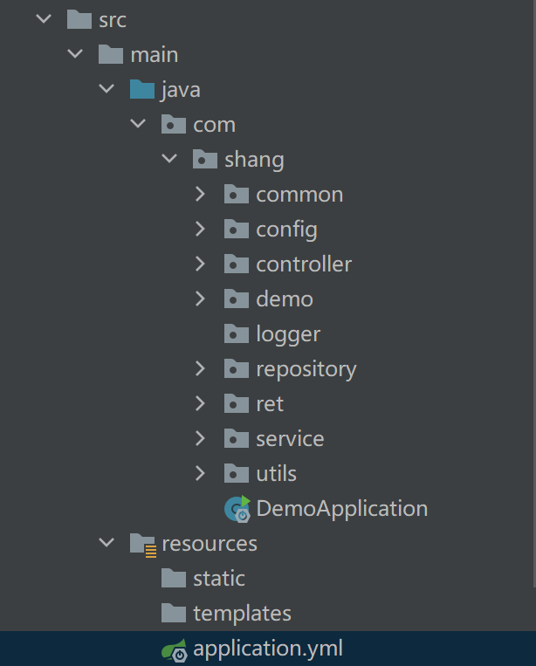Expand the repository package arrow
This screenshot has width=536, height=666.
(x=201, y=368)
